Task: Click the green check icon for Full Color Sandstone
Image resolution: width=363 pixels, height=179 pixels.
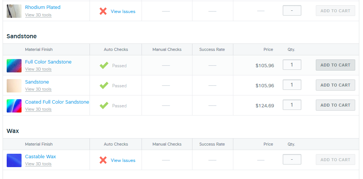Action: 104,65
